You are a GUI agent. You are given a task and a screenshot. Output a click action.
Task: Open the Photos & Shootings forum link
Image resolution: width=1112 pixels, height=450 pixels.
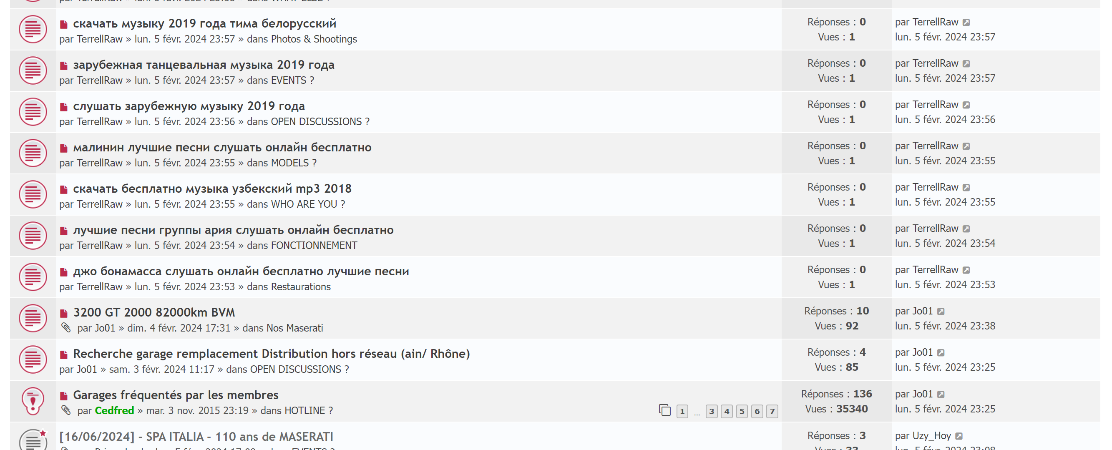click(x=314, y=39)
